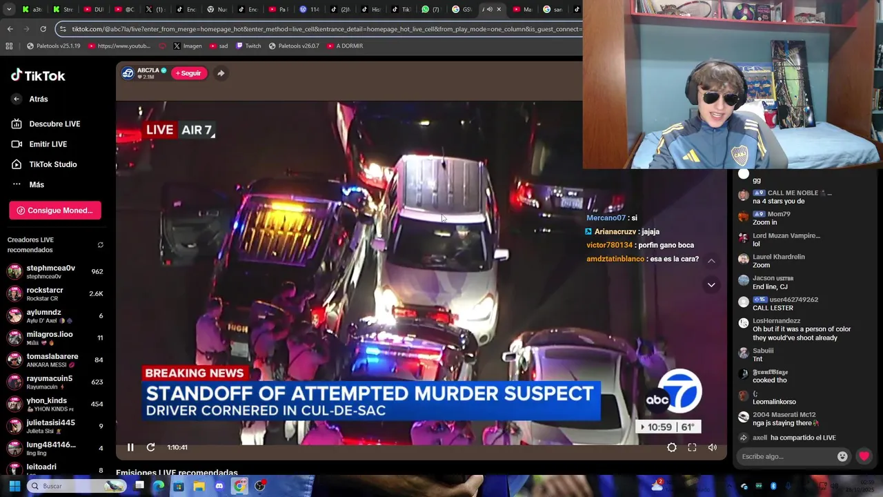This screenshot has height=497, width=883.
Task: Open milagros.lioo recommended live
Action: 55,338
